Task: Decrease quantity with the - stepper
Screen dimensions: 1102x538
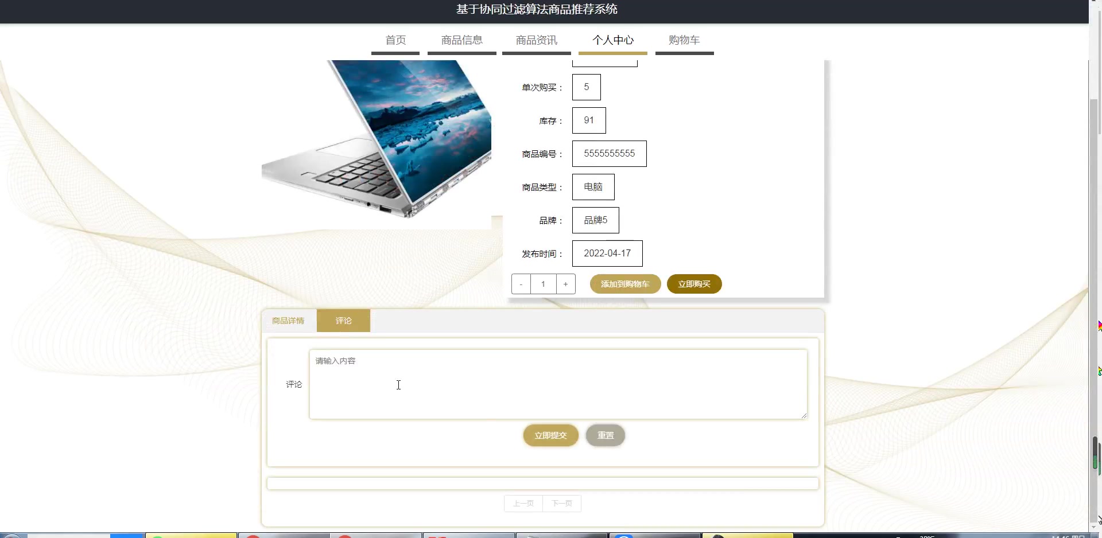Action: tap(521, 283)
